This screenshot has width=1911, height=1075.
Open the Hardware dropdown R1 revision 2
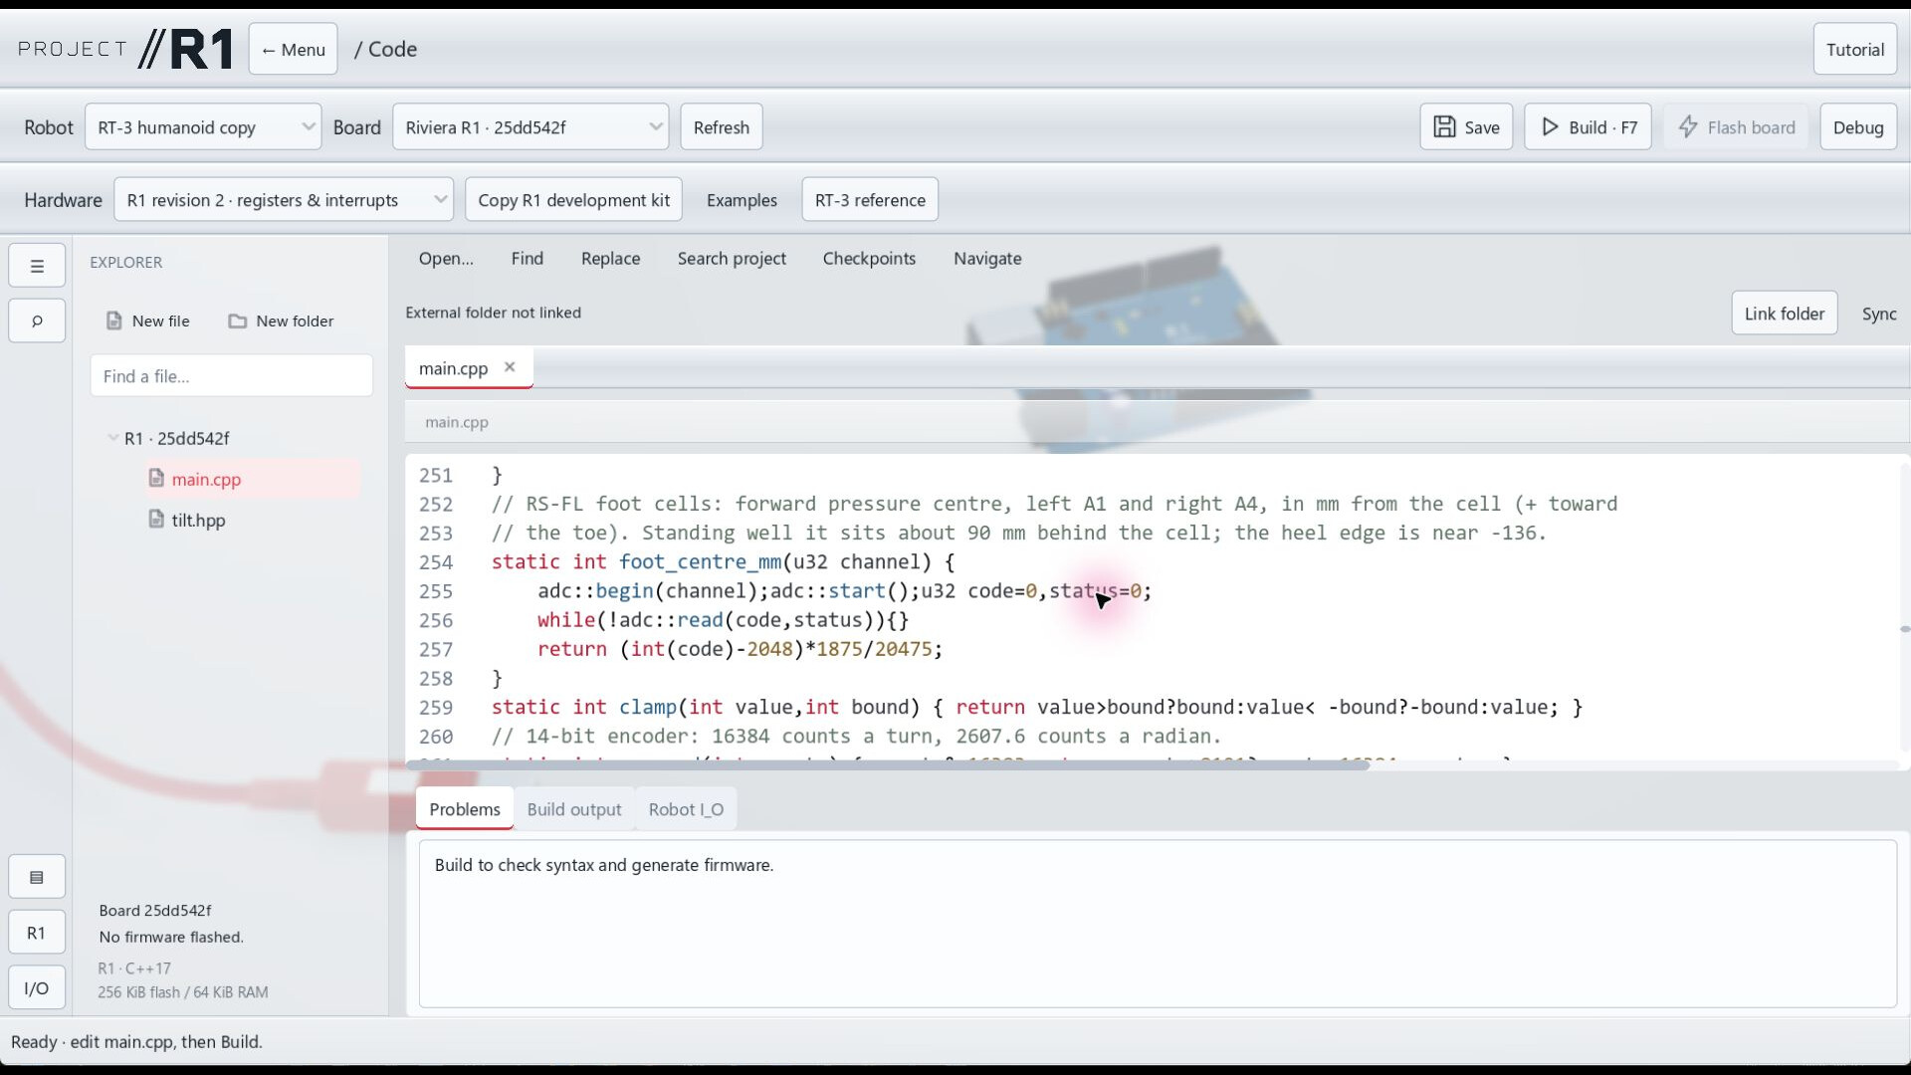(284, 200)
